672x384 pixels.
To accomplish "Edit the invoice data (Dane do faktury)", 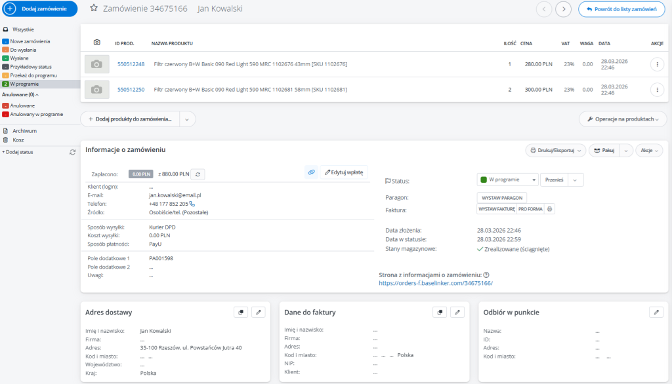I will click(x=458, y=313).
